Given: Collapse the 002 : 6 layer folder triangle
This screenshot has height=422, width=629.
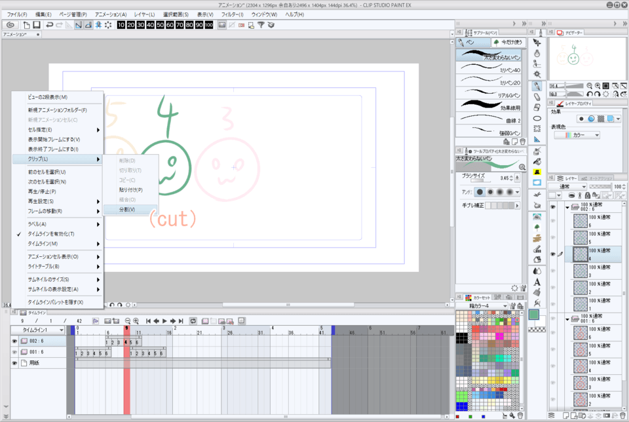Looking at the screenshot, I should click(567, 207).
